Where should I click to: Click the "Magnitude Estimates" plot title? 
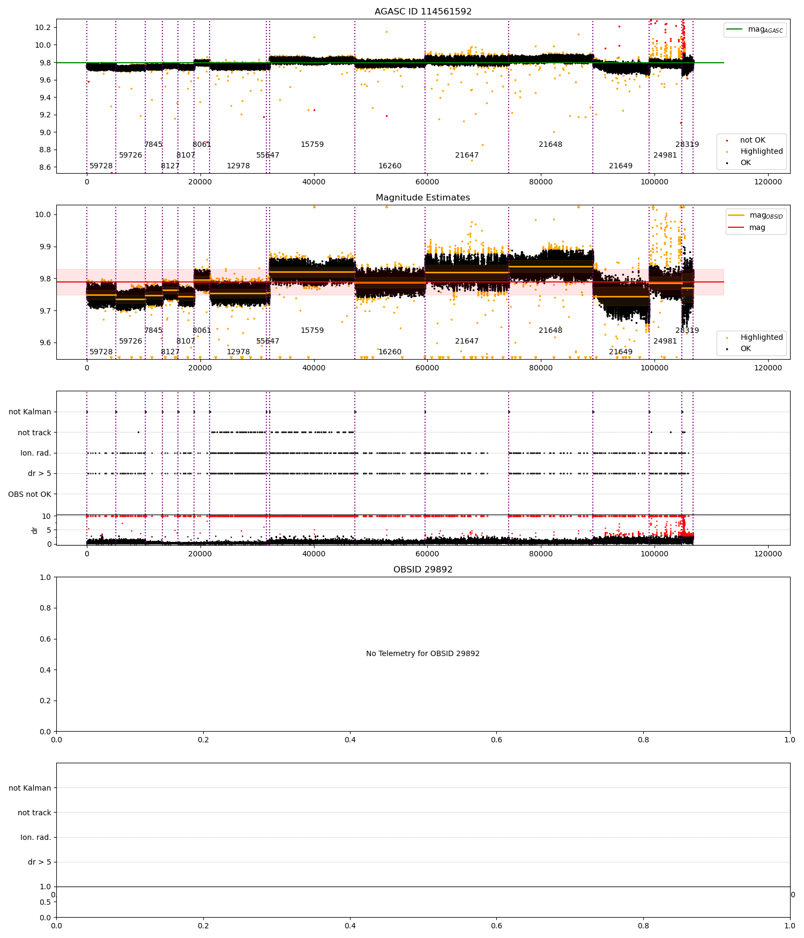click(423, 198)
